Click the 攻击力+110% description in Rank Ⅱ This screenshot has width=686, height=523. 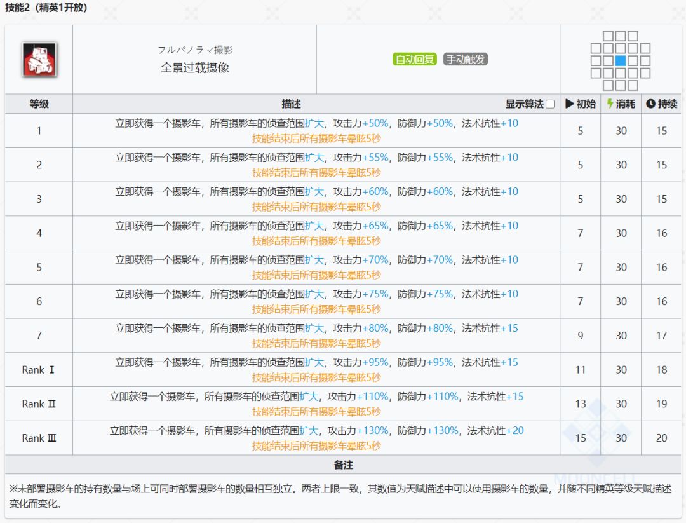pyautogui.click(x=358, y=397)
